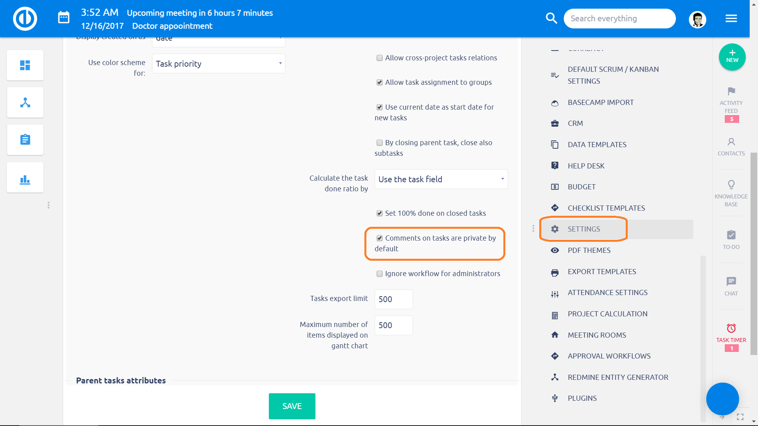Click the right menu drag handle dots
This screenshot has width=758, height=426.
click(x=533, y=228)
